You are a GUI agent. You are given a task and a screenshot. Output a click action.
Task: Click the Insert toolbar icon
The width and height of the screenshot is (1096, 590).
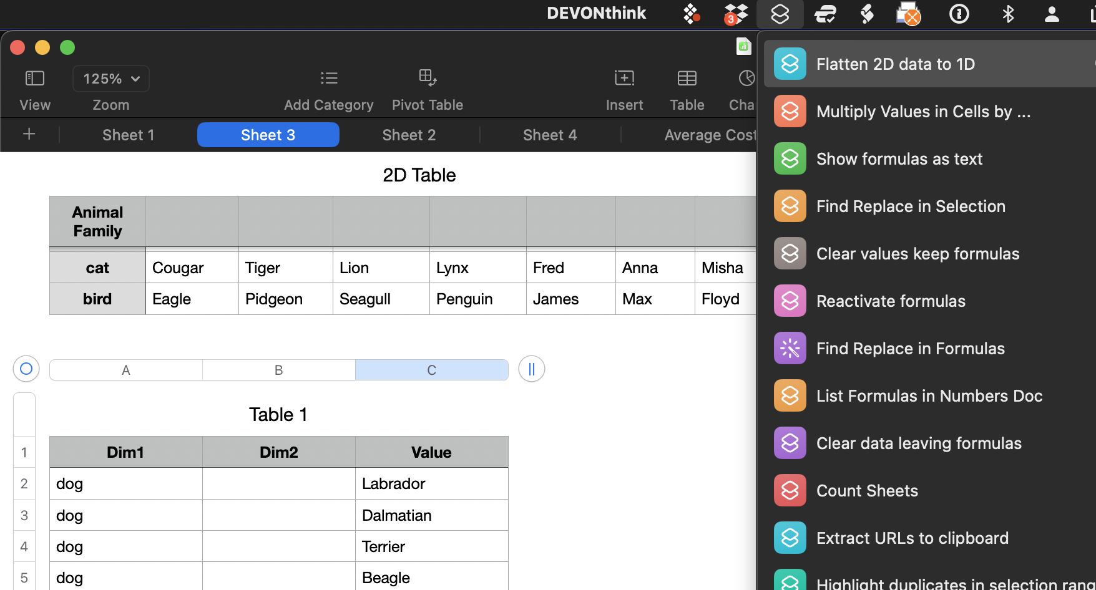click(624, 78)
